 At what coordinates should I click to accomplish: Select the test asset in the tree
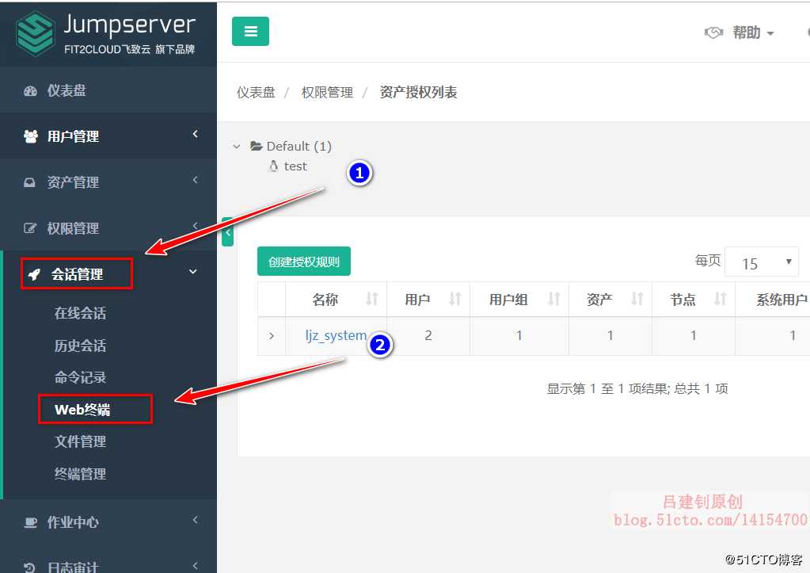295,166
